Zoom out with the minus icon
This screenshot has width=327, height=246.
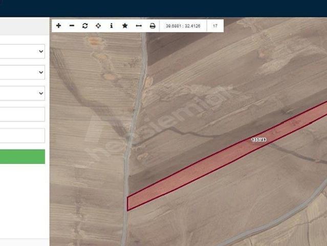pyautogui.click(x=72, y=26)
